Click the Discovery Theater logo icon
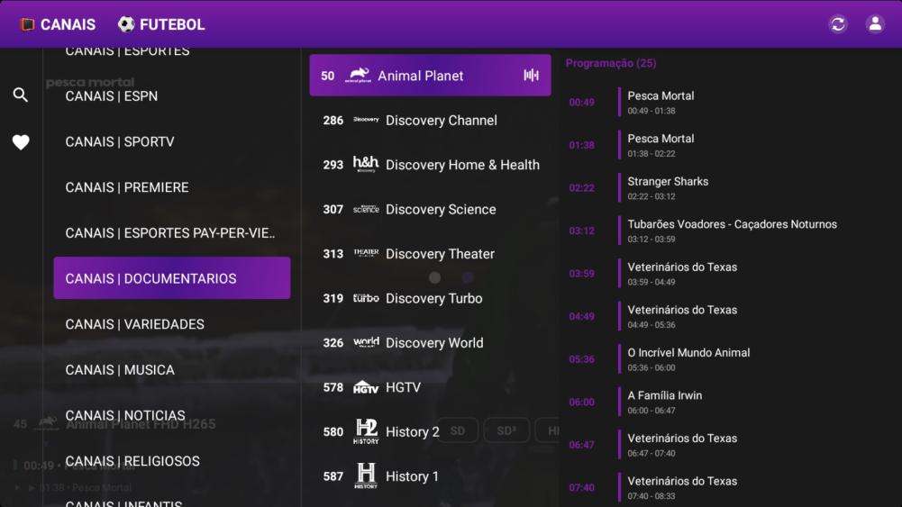Image resolution: width=902 pixels, height=507 pixels. point(366,253)
